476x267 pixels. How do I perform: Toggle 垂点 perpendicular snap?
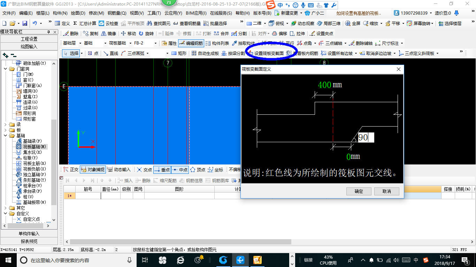pos(162,170)
